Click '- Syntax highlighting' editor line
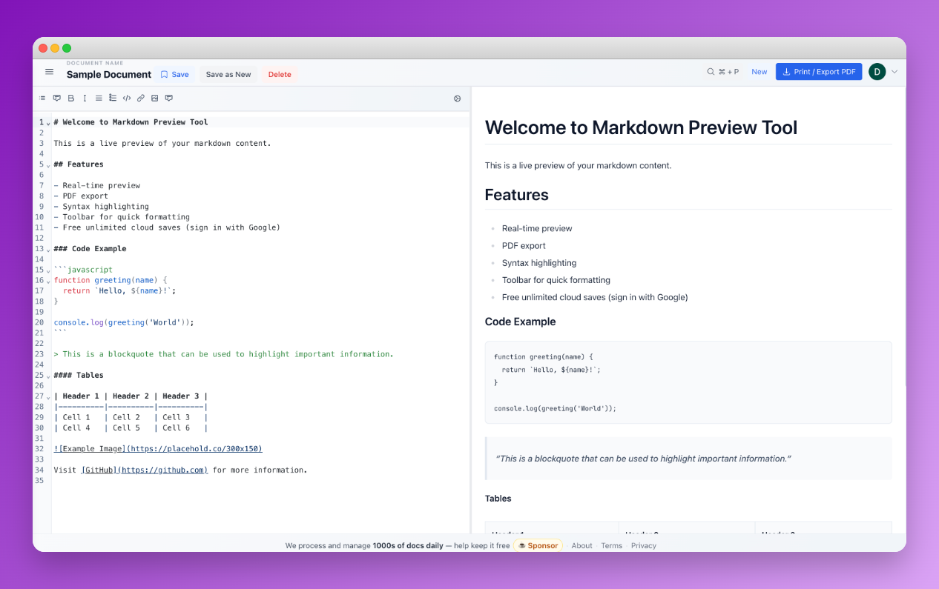The width and height of the screenshot is (939, 589). coord(101,207)
